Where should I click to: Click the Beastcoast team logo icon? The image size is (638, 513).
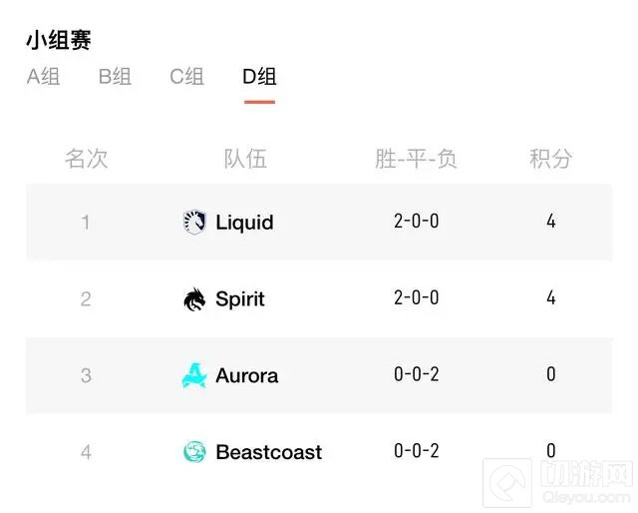tap(195, 452)
